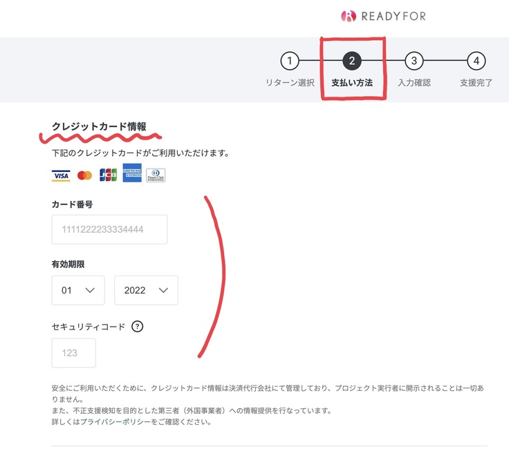The height and width of the screenshot is (460, 509).
Task: Select step 3 circle for 入力確認
Action: click(414, 61)
